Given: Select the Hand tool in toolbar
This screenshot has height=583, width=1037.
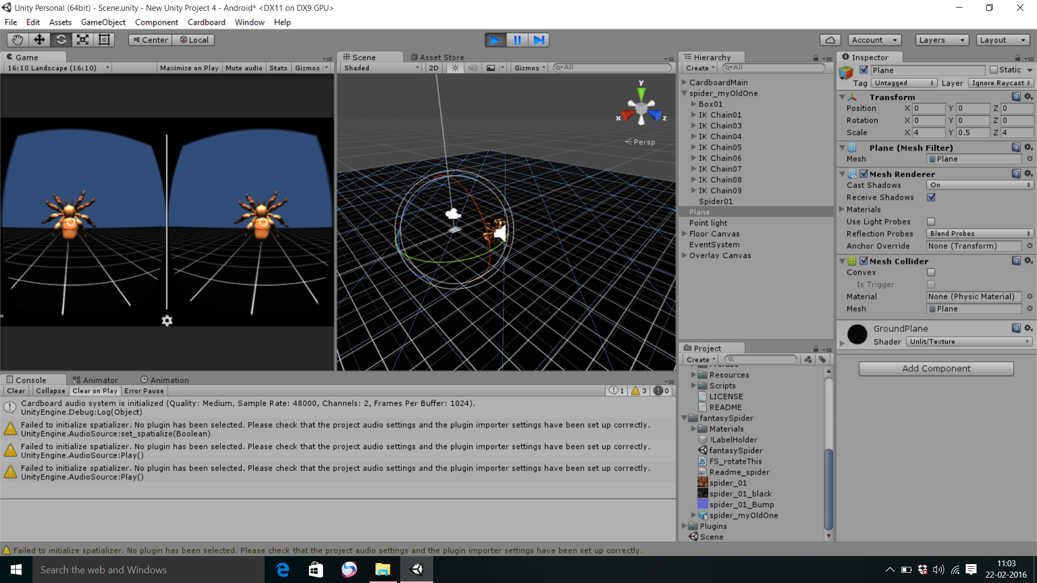Looking at the screenshot, I should coord(17,40).
